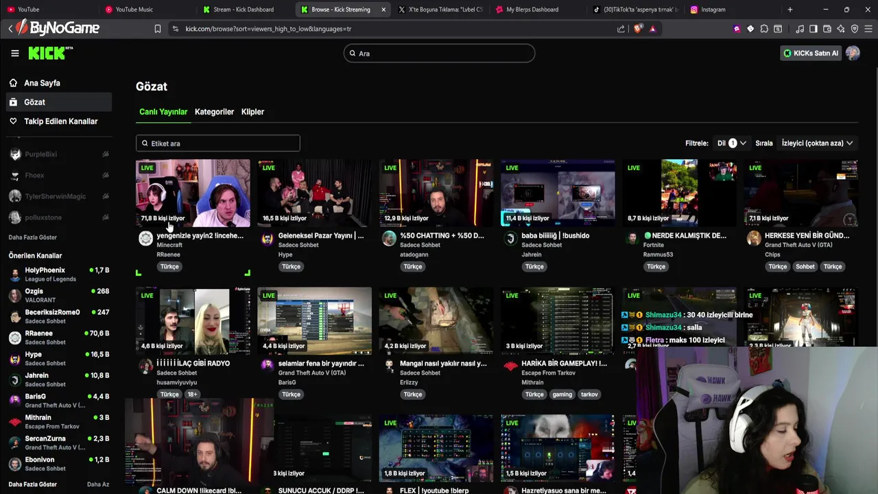Open SercanZurna in recommended channels

58,443
